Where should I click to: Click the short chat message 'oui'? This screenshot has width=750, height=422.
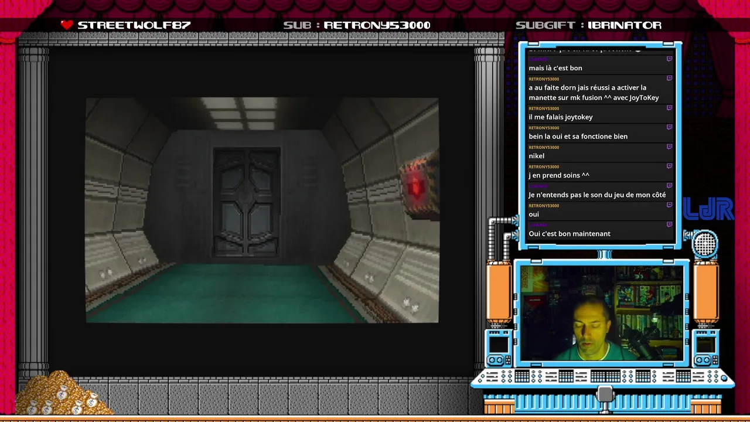pos(534,214)
